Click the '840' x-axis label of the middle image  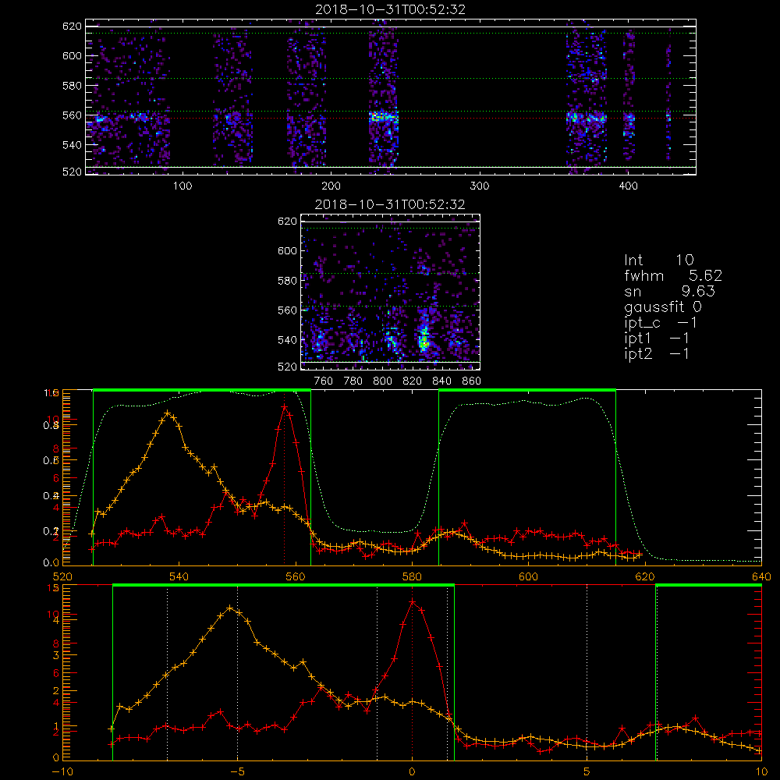pyautogui.click(x=441, y=381)
